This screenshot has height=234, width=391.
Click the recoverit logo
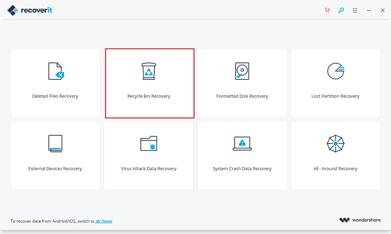(x=30, y=10)
